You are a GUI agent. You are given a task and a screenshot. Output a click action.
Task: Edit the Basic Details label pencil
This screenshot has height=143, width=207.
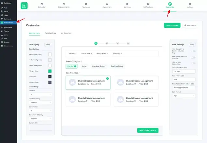108,53
